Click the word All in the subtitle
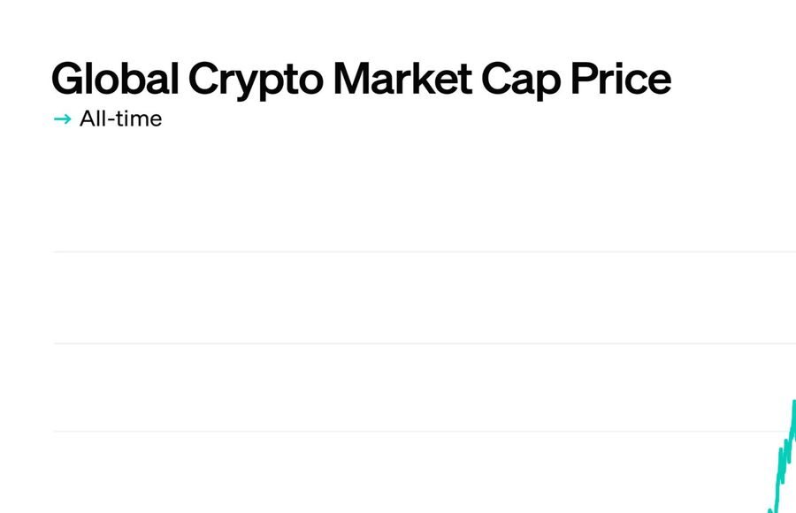796x513 pixels. coord(93,119)
